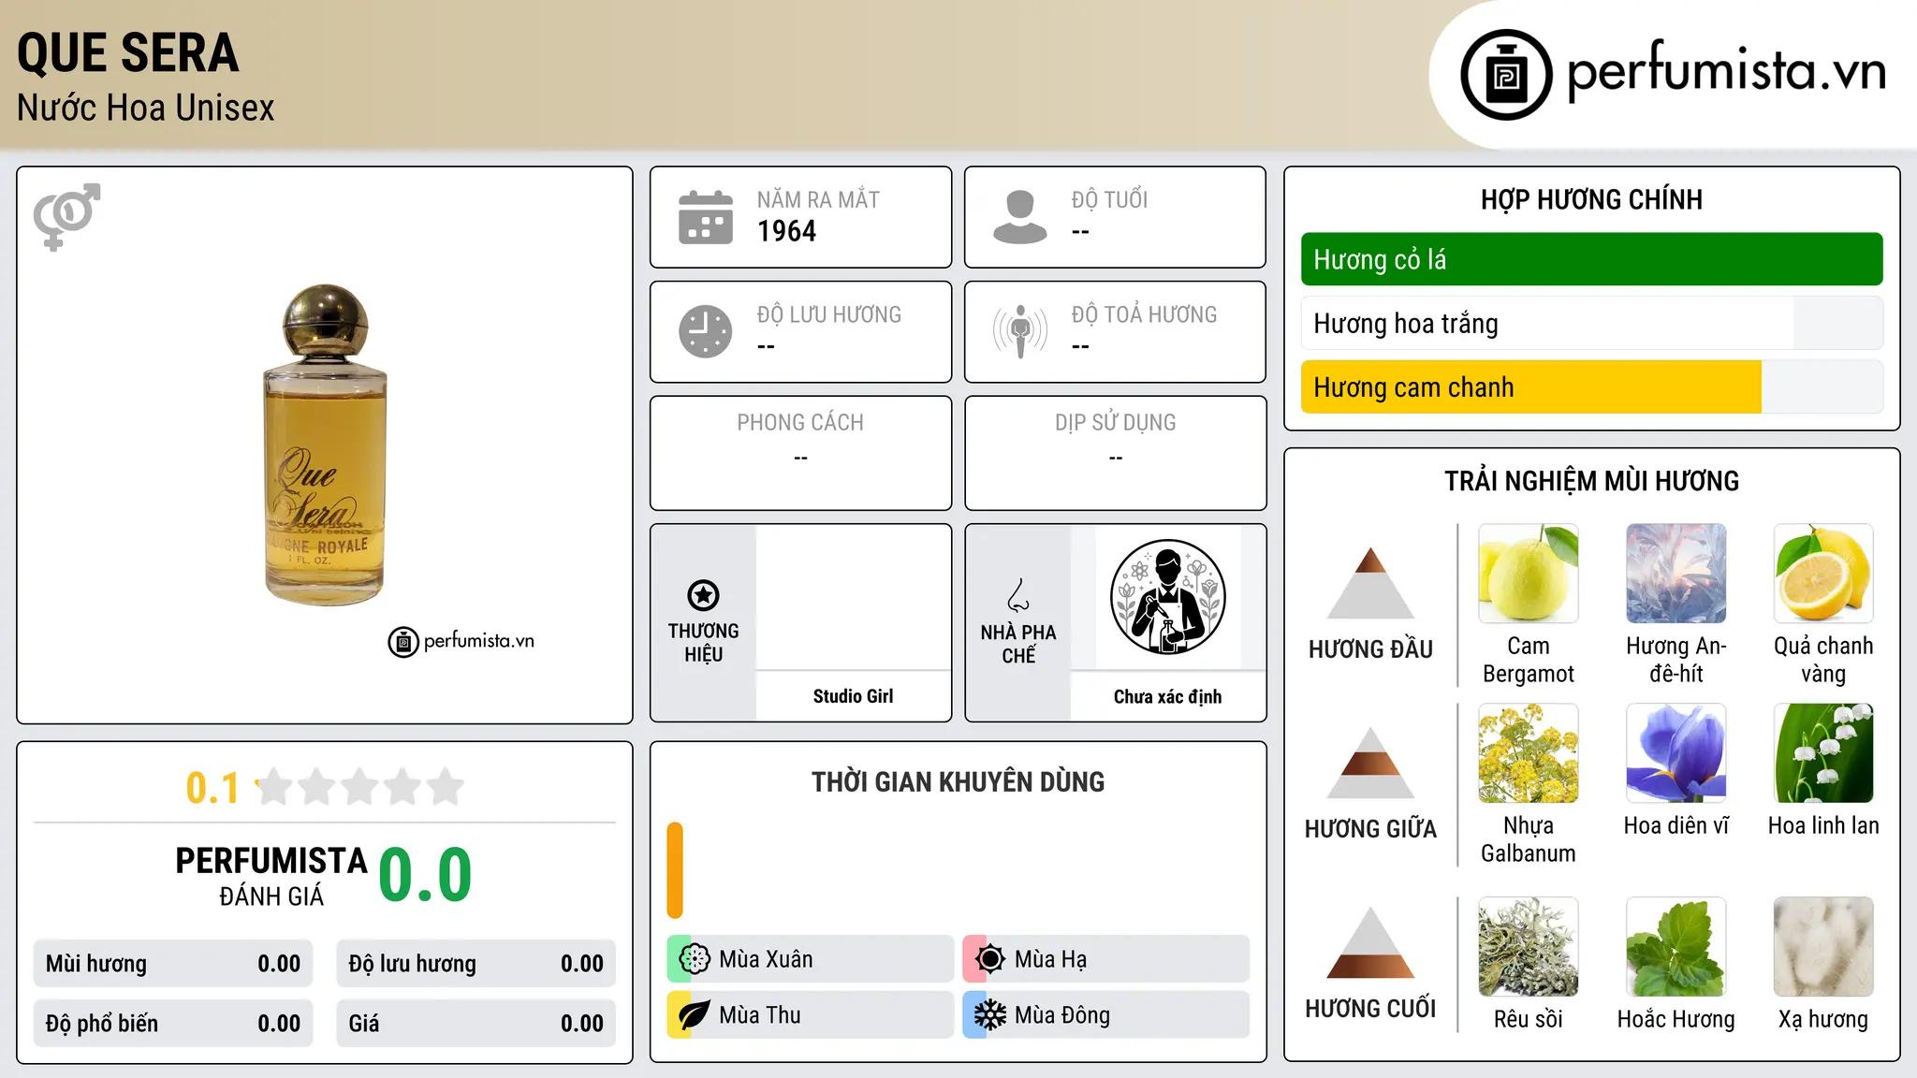Click the Mùi hương score row
Screen dimensions: 1917x1078
pos(173,964)
